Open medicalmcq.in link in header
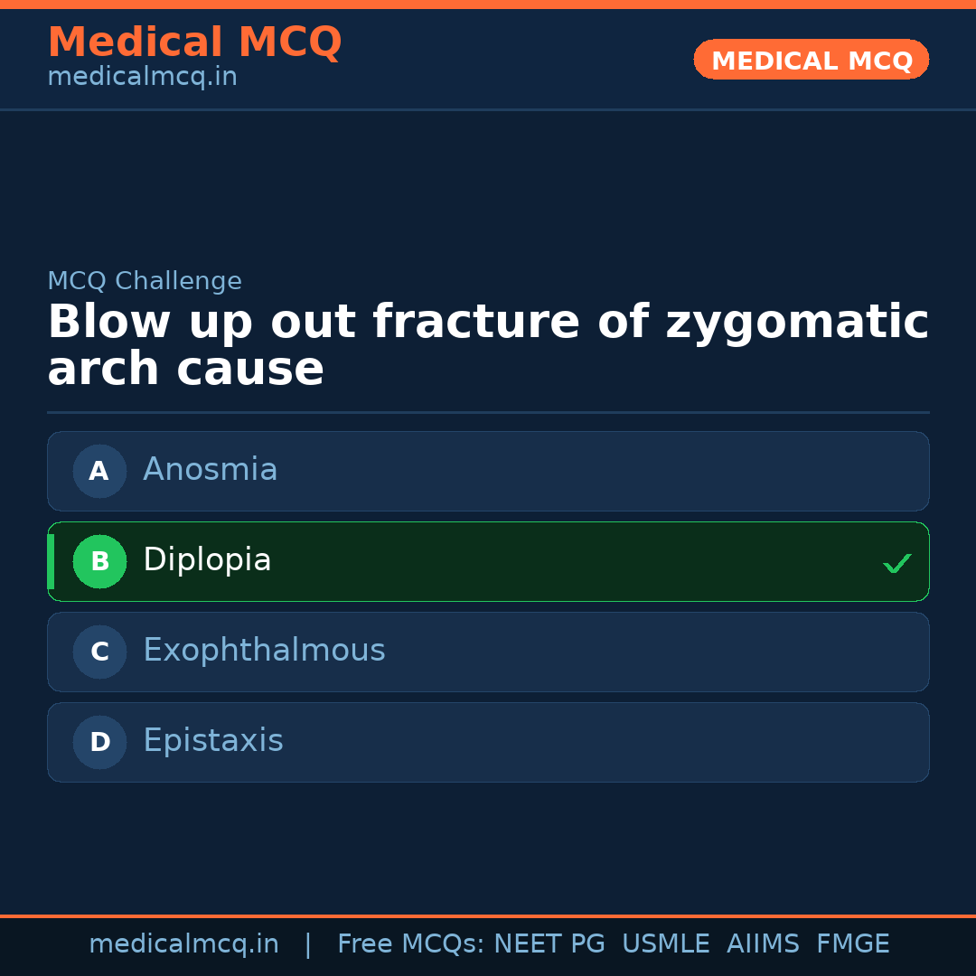Screen dimensions: 976x976 point(142,78)
